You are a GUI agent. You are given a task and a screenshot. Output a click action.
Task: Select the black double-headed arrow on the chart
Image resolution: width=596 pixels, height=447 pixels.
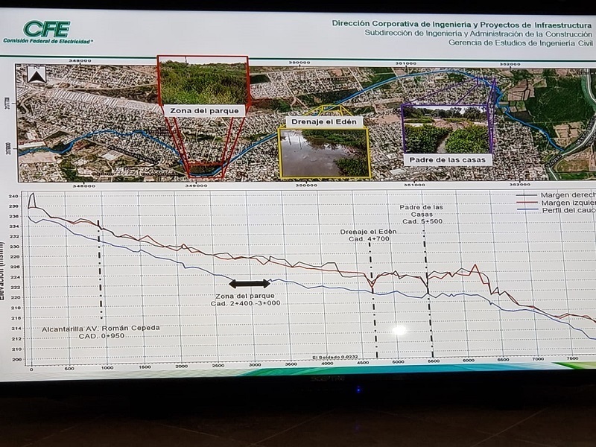[250, 284]
